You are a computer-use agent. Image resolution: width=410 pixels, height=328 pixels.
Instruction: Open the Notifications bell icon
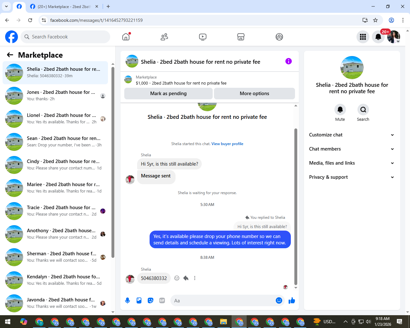point(378,37)
